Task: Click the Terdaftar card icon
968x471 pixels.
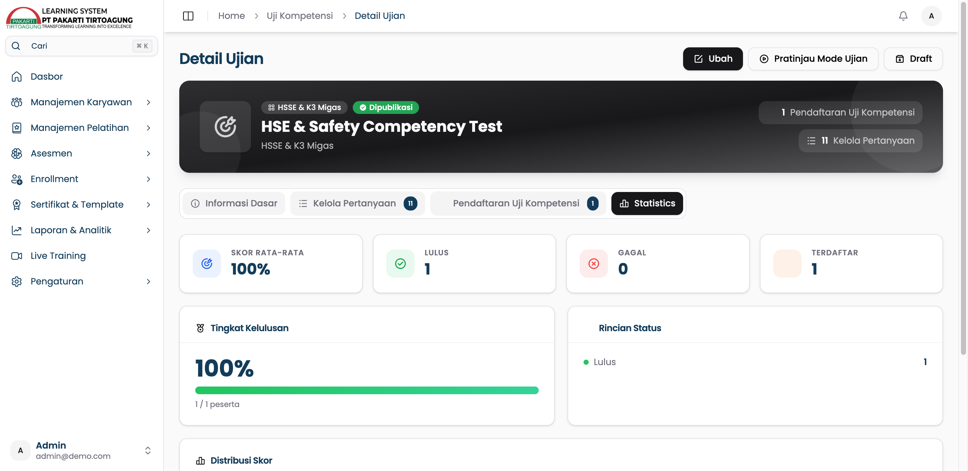Action: [x=787, y=263]
